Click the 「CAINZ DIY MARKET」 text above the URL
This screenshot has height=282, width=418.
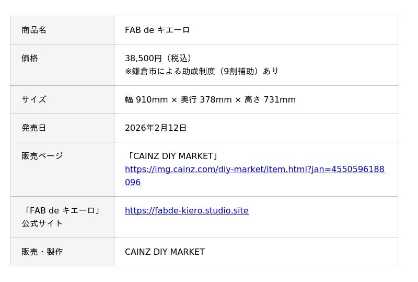172,156
